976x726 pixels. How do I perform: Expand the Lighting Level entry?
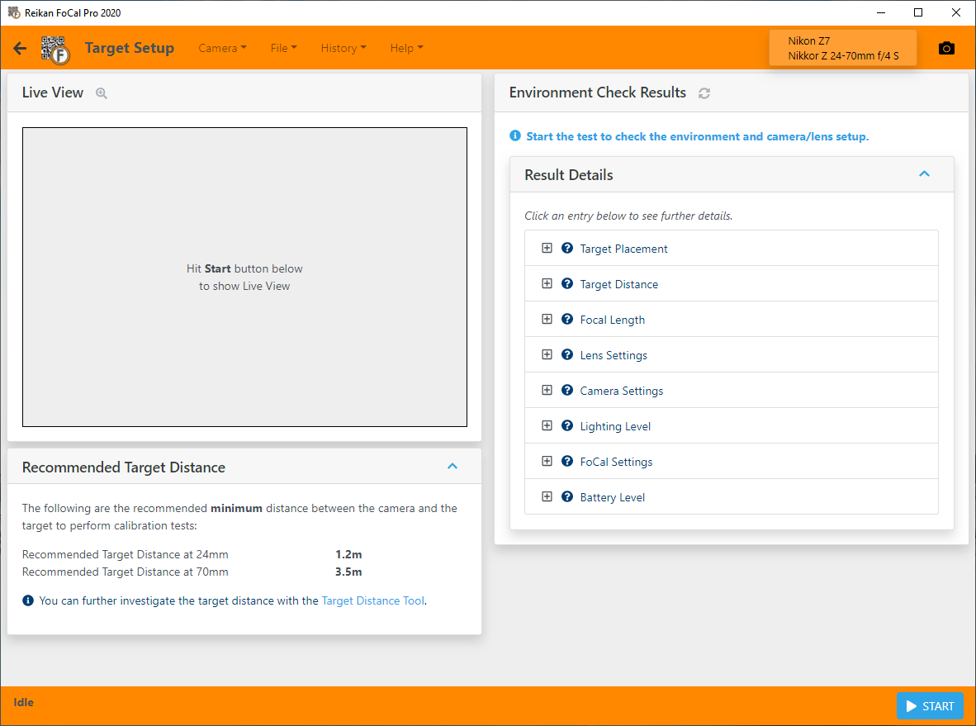[x=547, y=425]
